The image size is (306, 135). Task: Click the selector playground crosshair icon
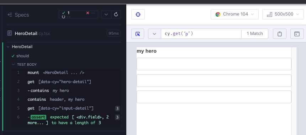pos(138,14)
